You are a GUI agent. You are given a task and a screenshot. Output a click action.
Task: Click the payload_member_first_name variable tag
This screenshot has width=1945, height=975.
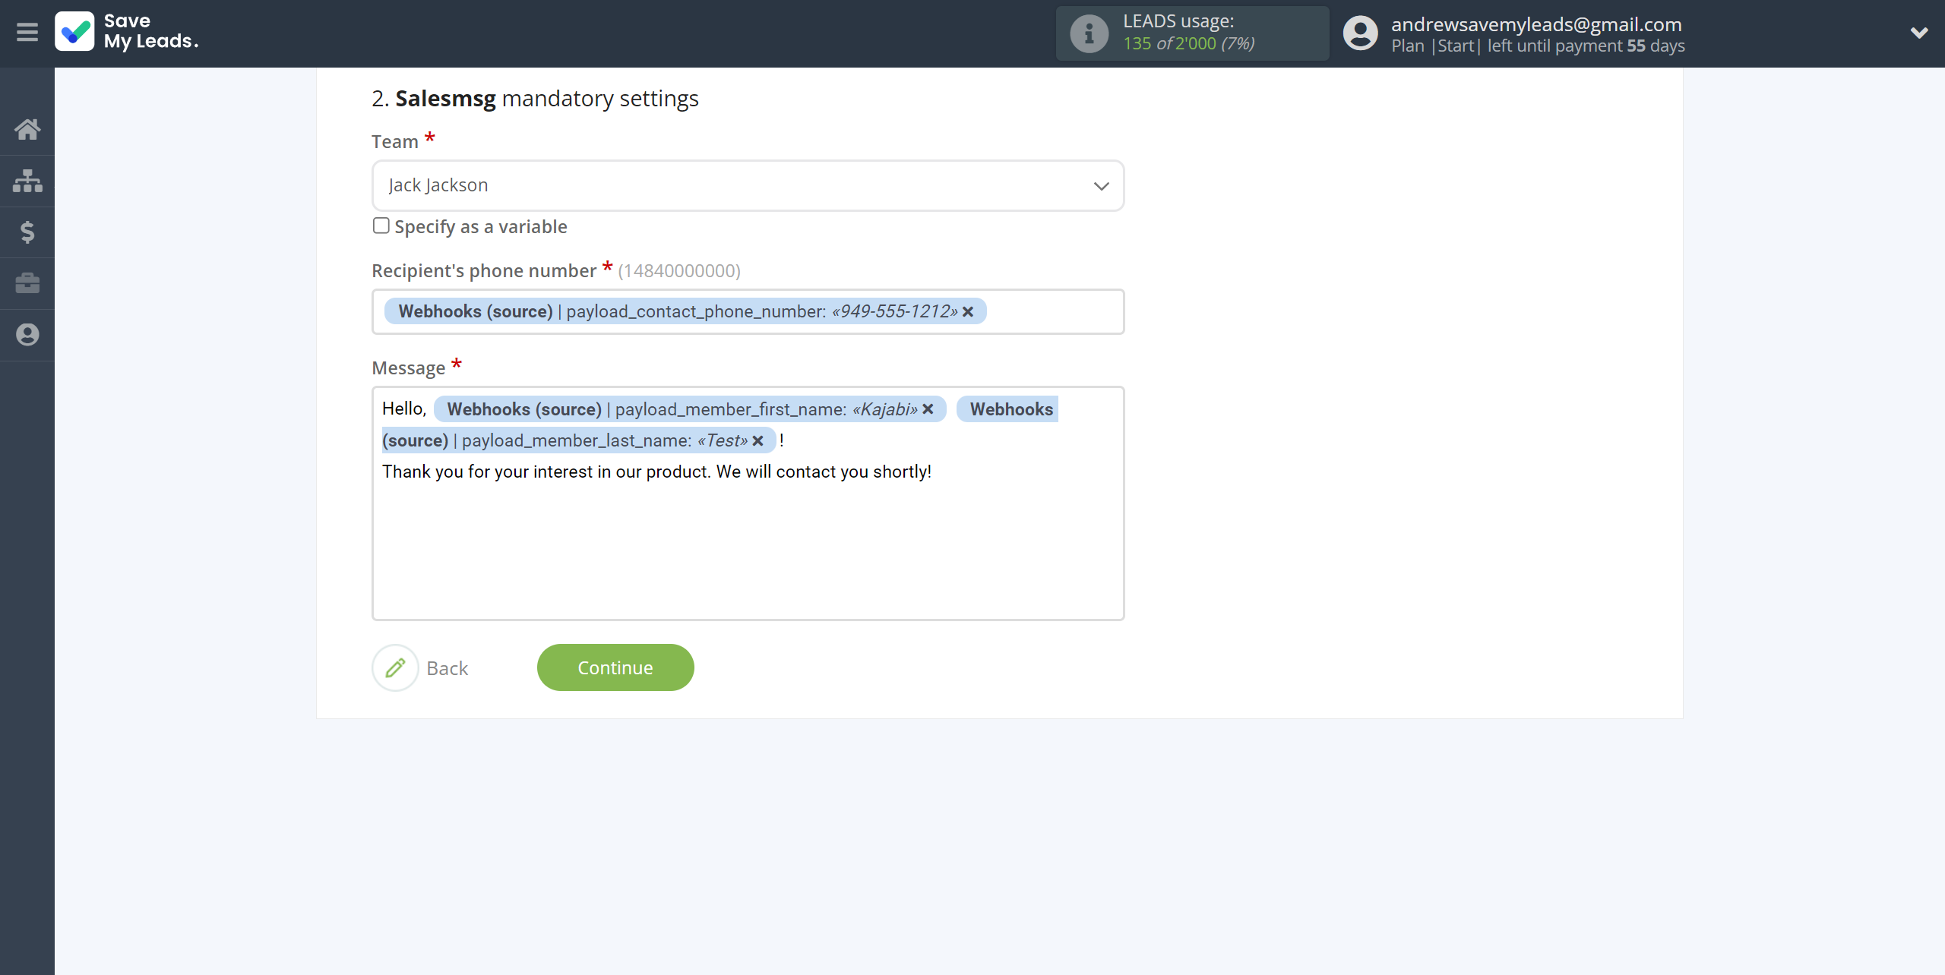coord(689,409)
